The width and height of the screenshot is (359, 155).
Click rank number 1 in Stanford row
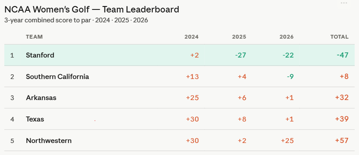click(12, 55)
